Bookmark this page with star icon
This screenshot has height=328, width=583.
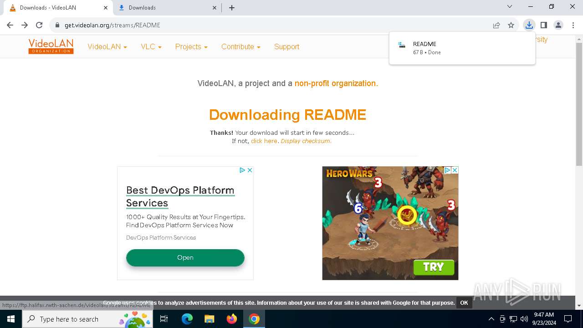pos(511,25)
